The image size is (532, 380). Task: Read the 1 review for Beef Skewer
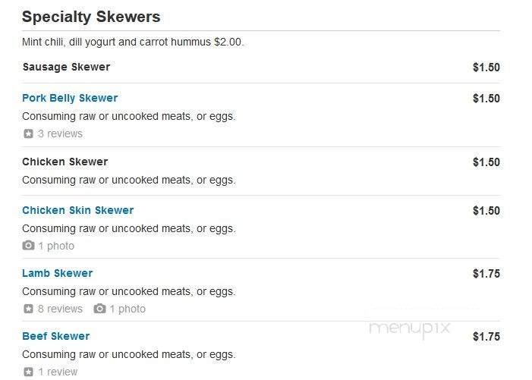coord(58,372)
